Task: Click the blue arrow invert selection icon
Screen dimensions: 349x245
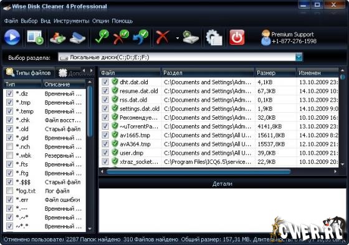Action: (x=140, y=37)
